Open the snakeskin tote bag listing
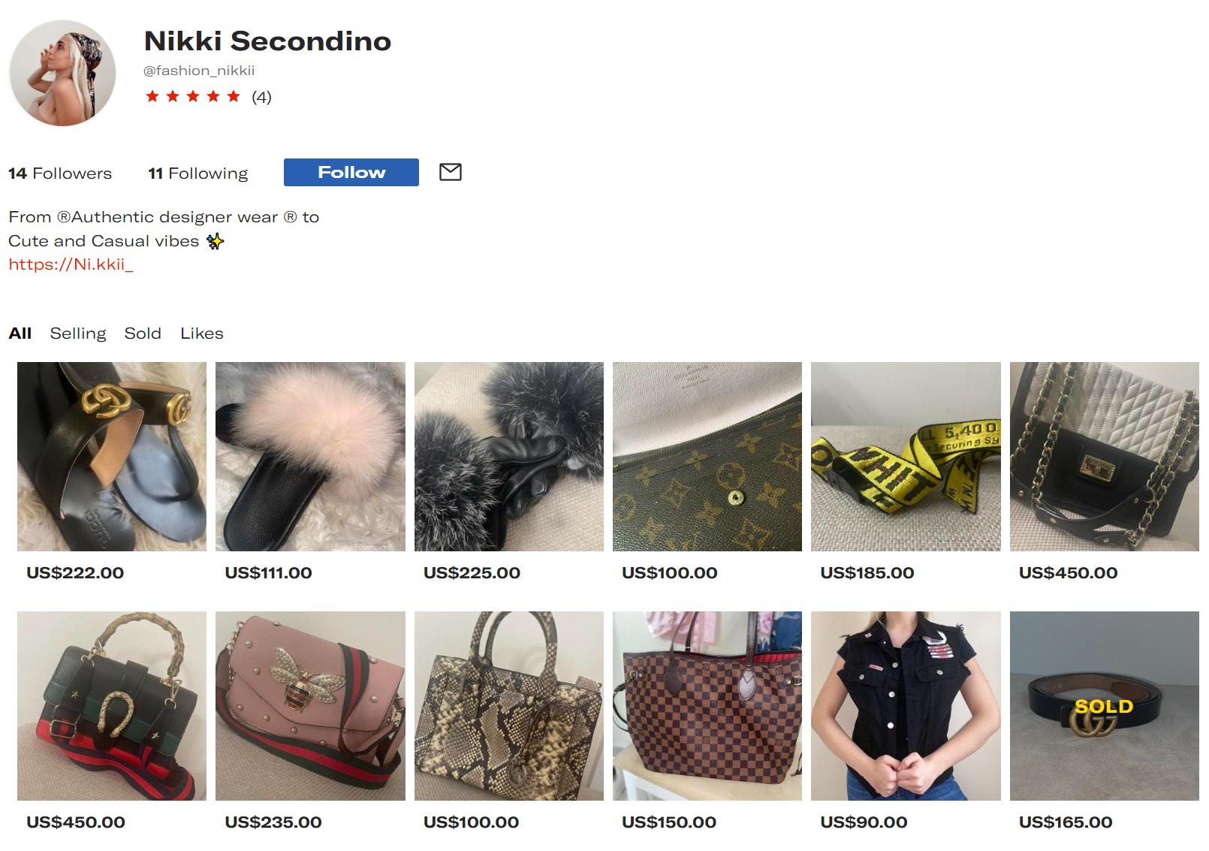The image size is (1209, 851). tap(509, 706)
